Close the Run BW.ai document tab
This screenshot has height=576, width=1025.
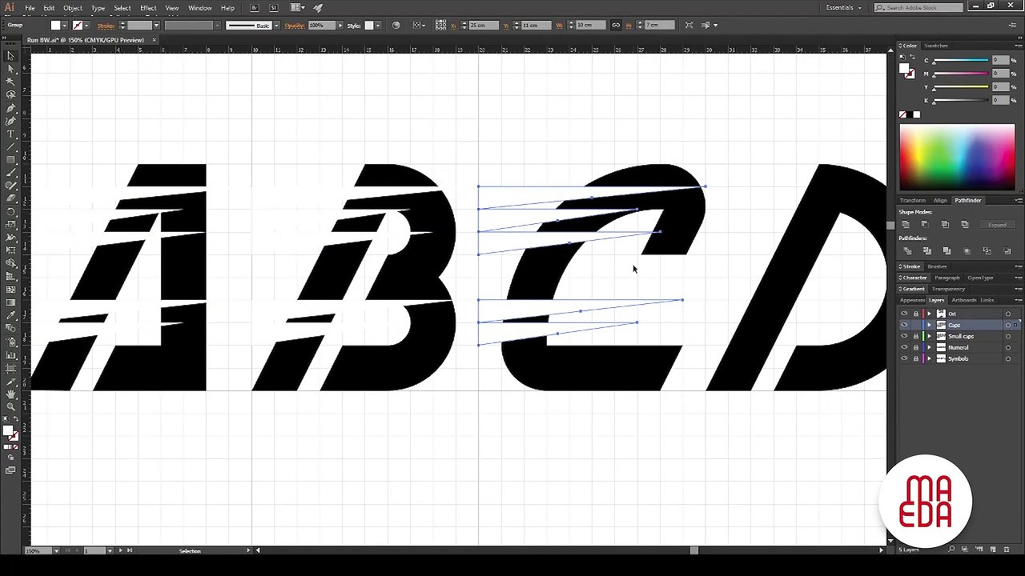[x=154, y=40]
